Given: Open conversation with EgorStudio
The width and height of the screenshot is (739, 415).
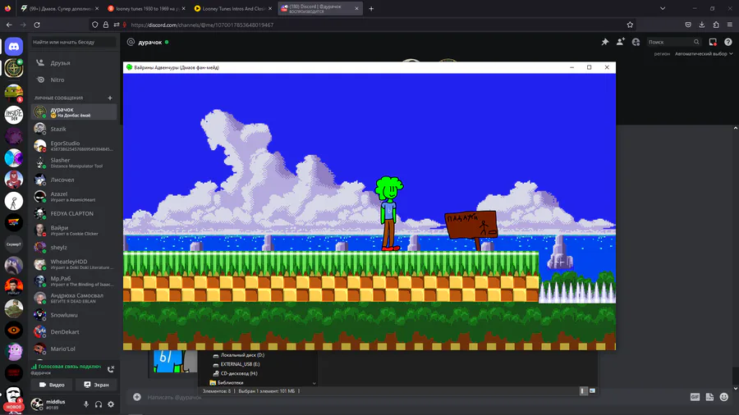Looking at the screenshot, I should (x=74, y=145).
